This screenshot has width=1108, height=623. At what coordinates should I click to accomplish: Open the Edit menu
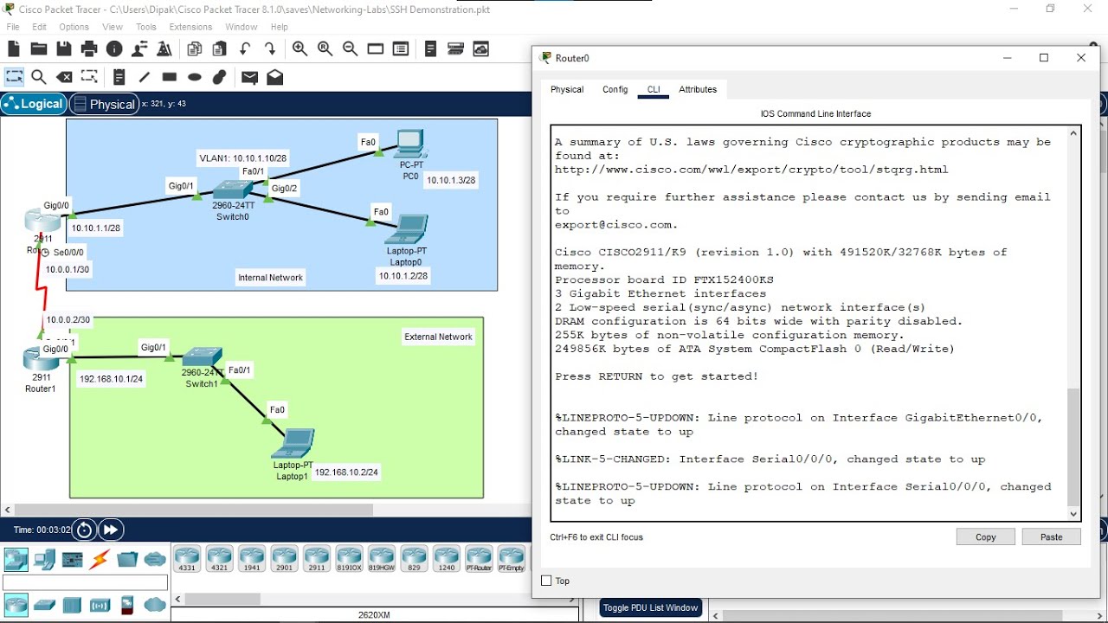(x=40, y=27)
